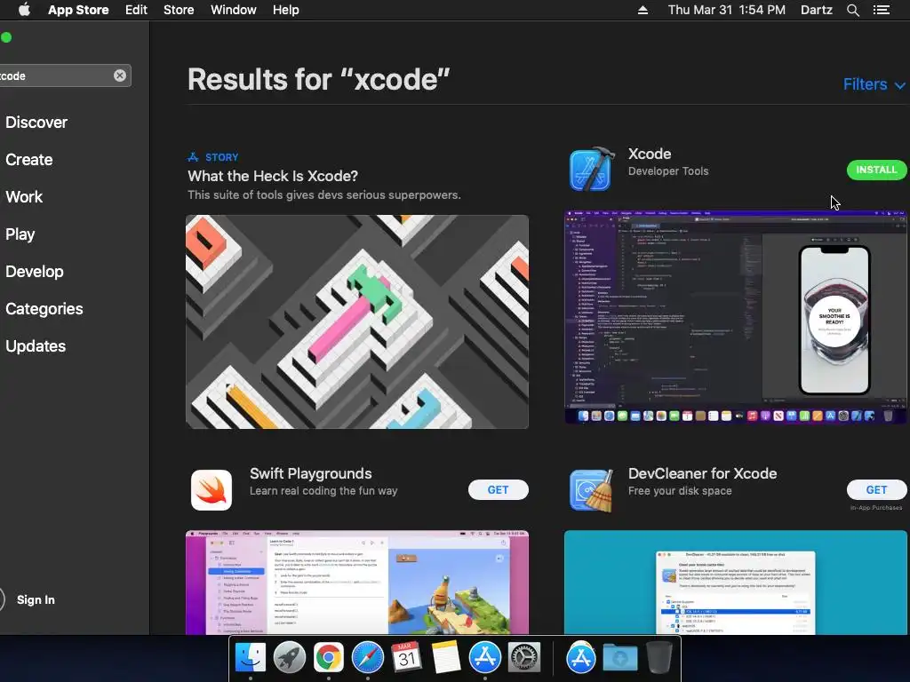Go to Create in the sidebar
Viewport: 910px width, 682px height.
(x=29, y=160)
